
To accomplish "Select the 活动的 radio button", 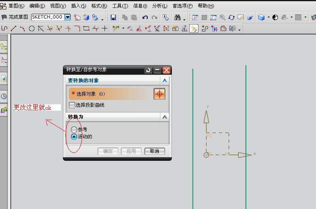I will coord(74,137).
